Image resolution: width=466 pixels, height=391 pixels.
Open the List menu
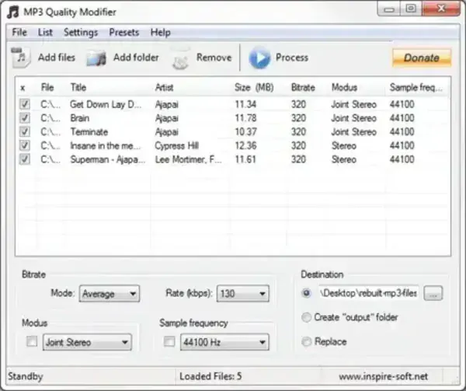45,32
